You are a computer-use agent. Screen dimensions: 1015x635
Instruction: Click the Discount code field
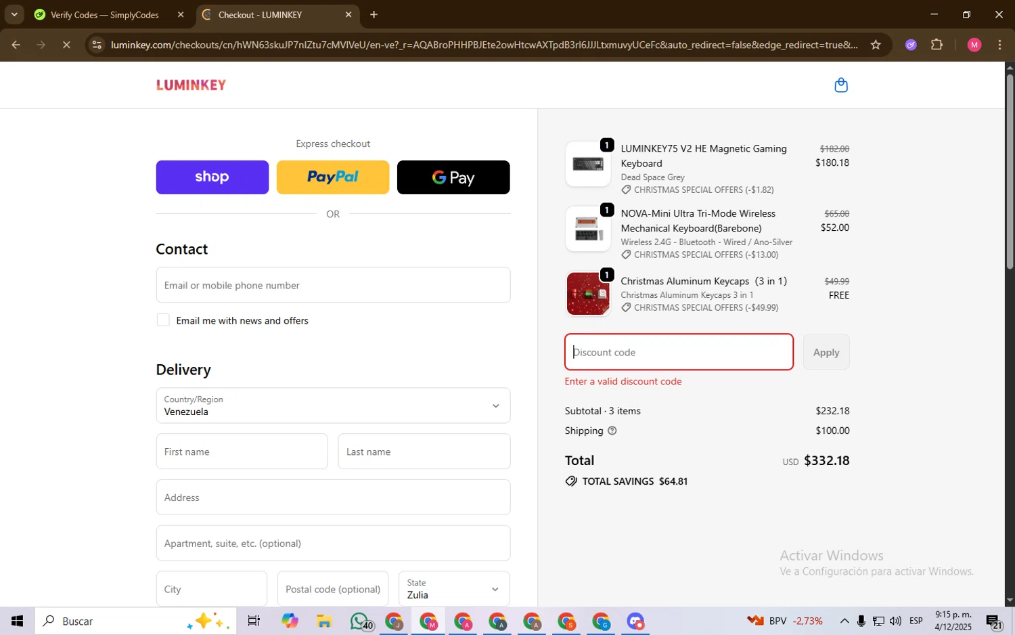[679, 352]
